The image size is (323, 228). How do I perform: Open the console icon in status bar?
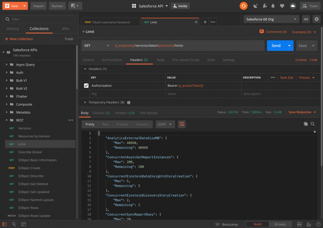[x=24, y=224]
